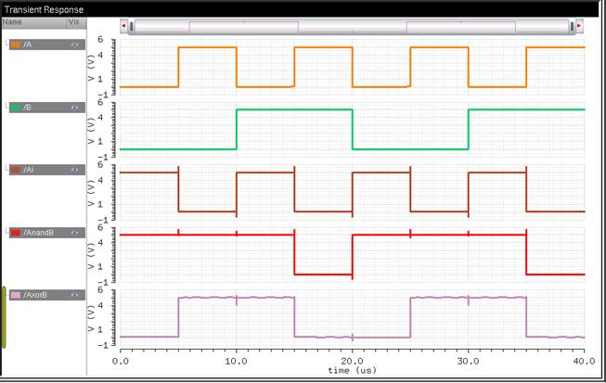
Task: Click the brown color swatch beside /Ai
Action: click(x=16, y=170)
